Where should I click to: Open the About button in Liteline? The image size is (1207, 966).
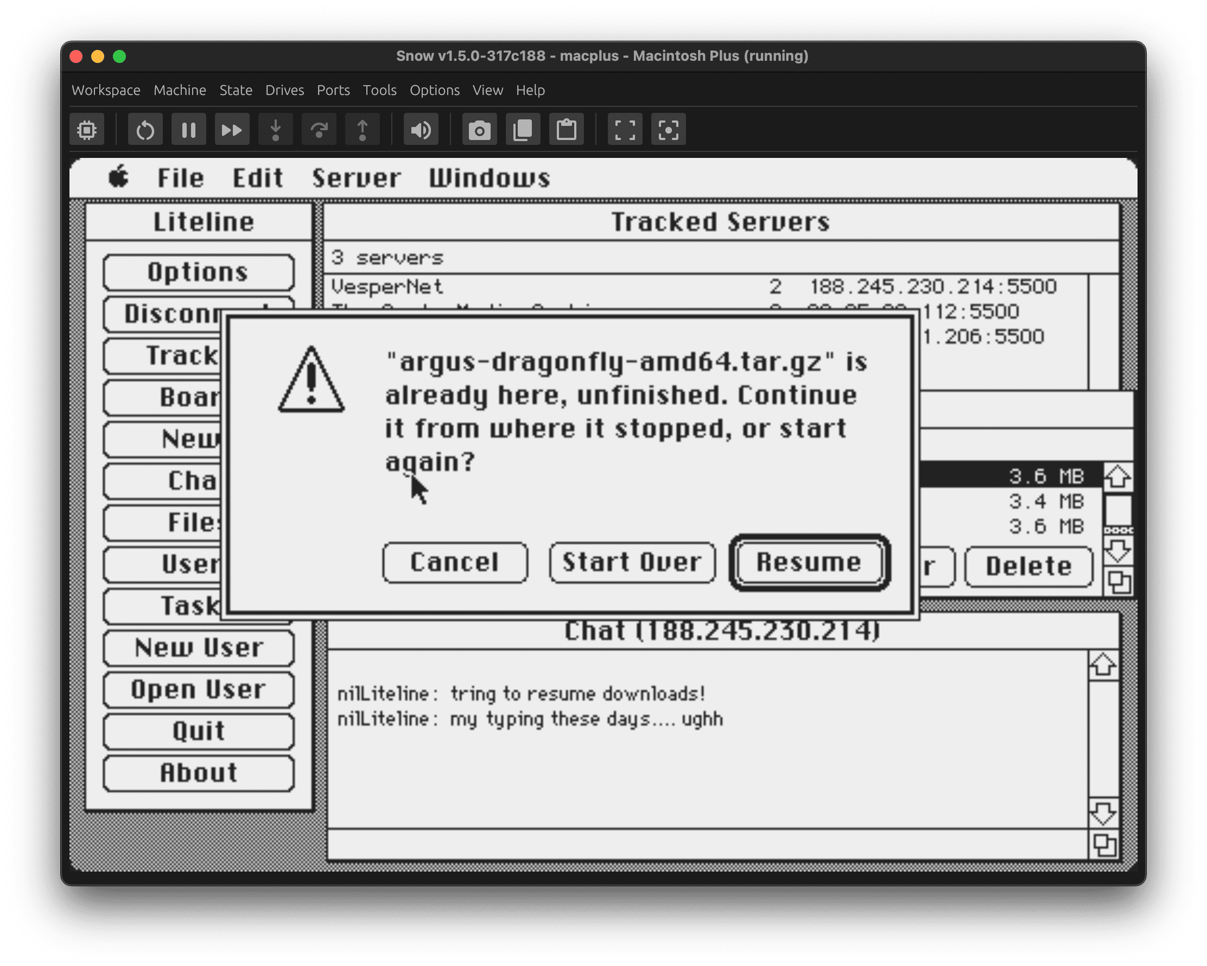click(x=199, y=773)
